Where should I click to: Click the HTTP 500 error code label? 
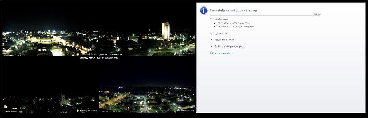(316, 14)
